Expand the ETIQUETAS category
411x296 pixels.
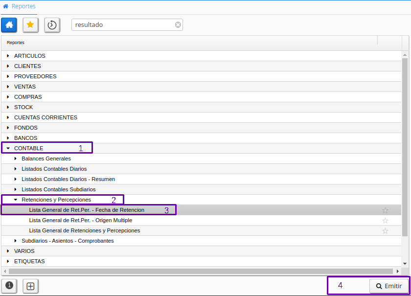(8, 261)
